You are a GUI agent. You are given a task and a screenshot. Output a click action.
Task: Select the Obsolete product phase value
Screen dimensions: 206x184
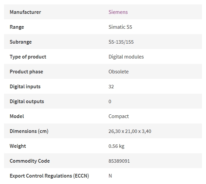[x=119, y=72]
